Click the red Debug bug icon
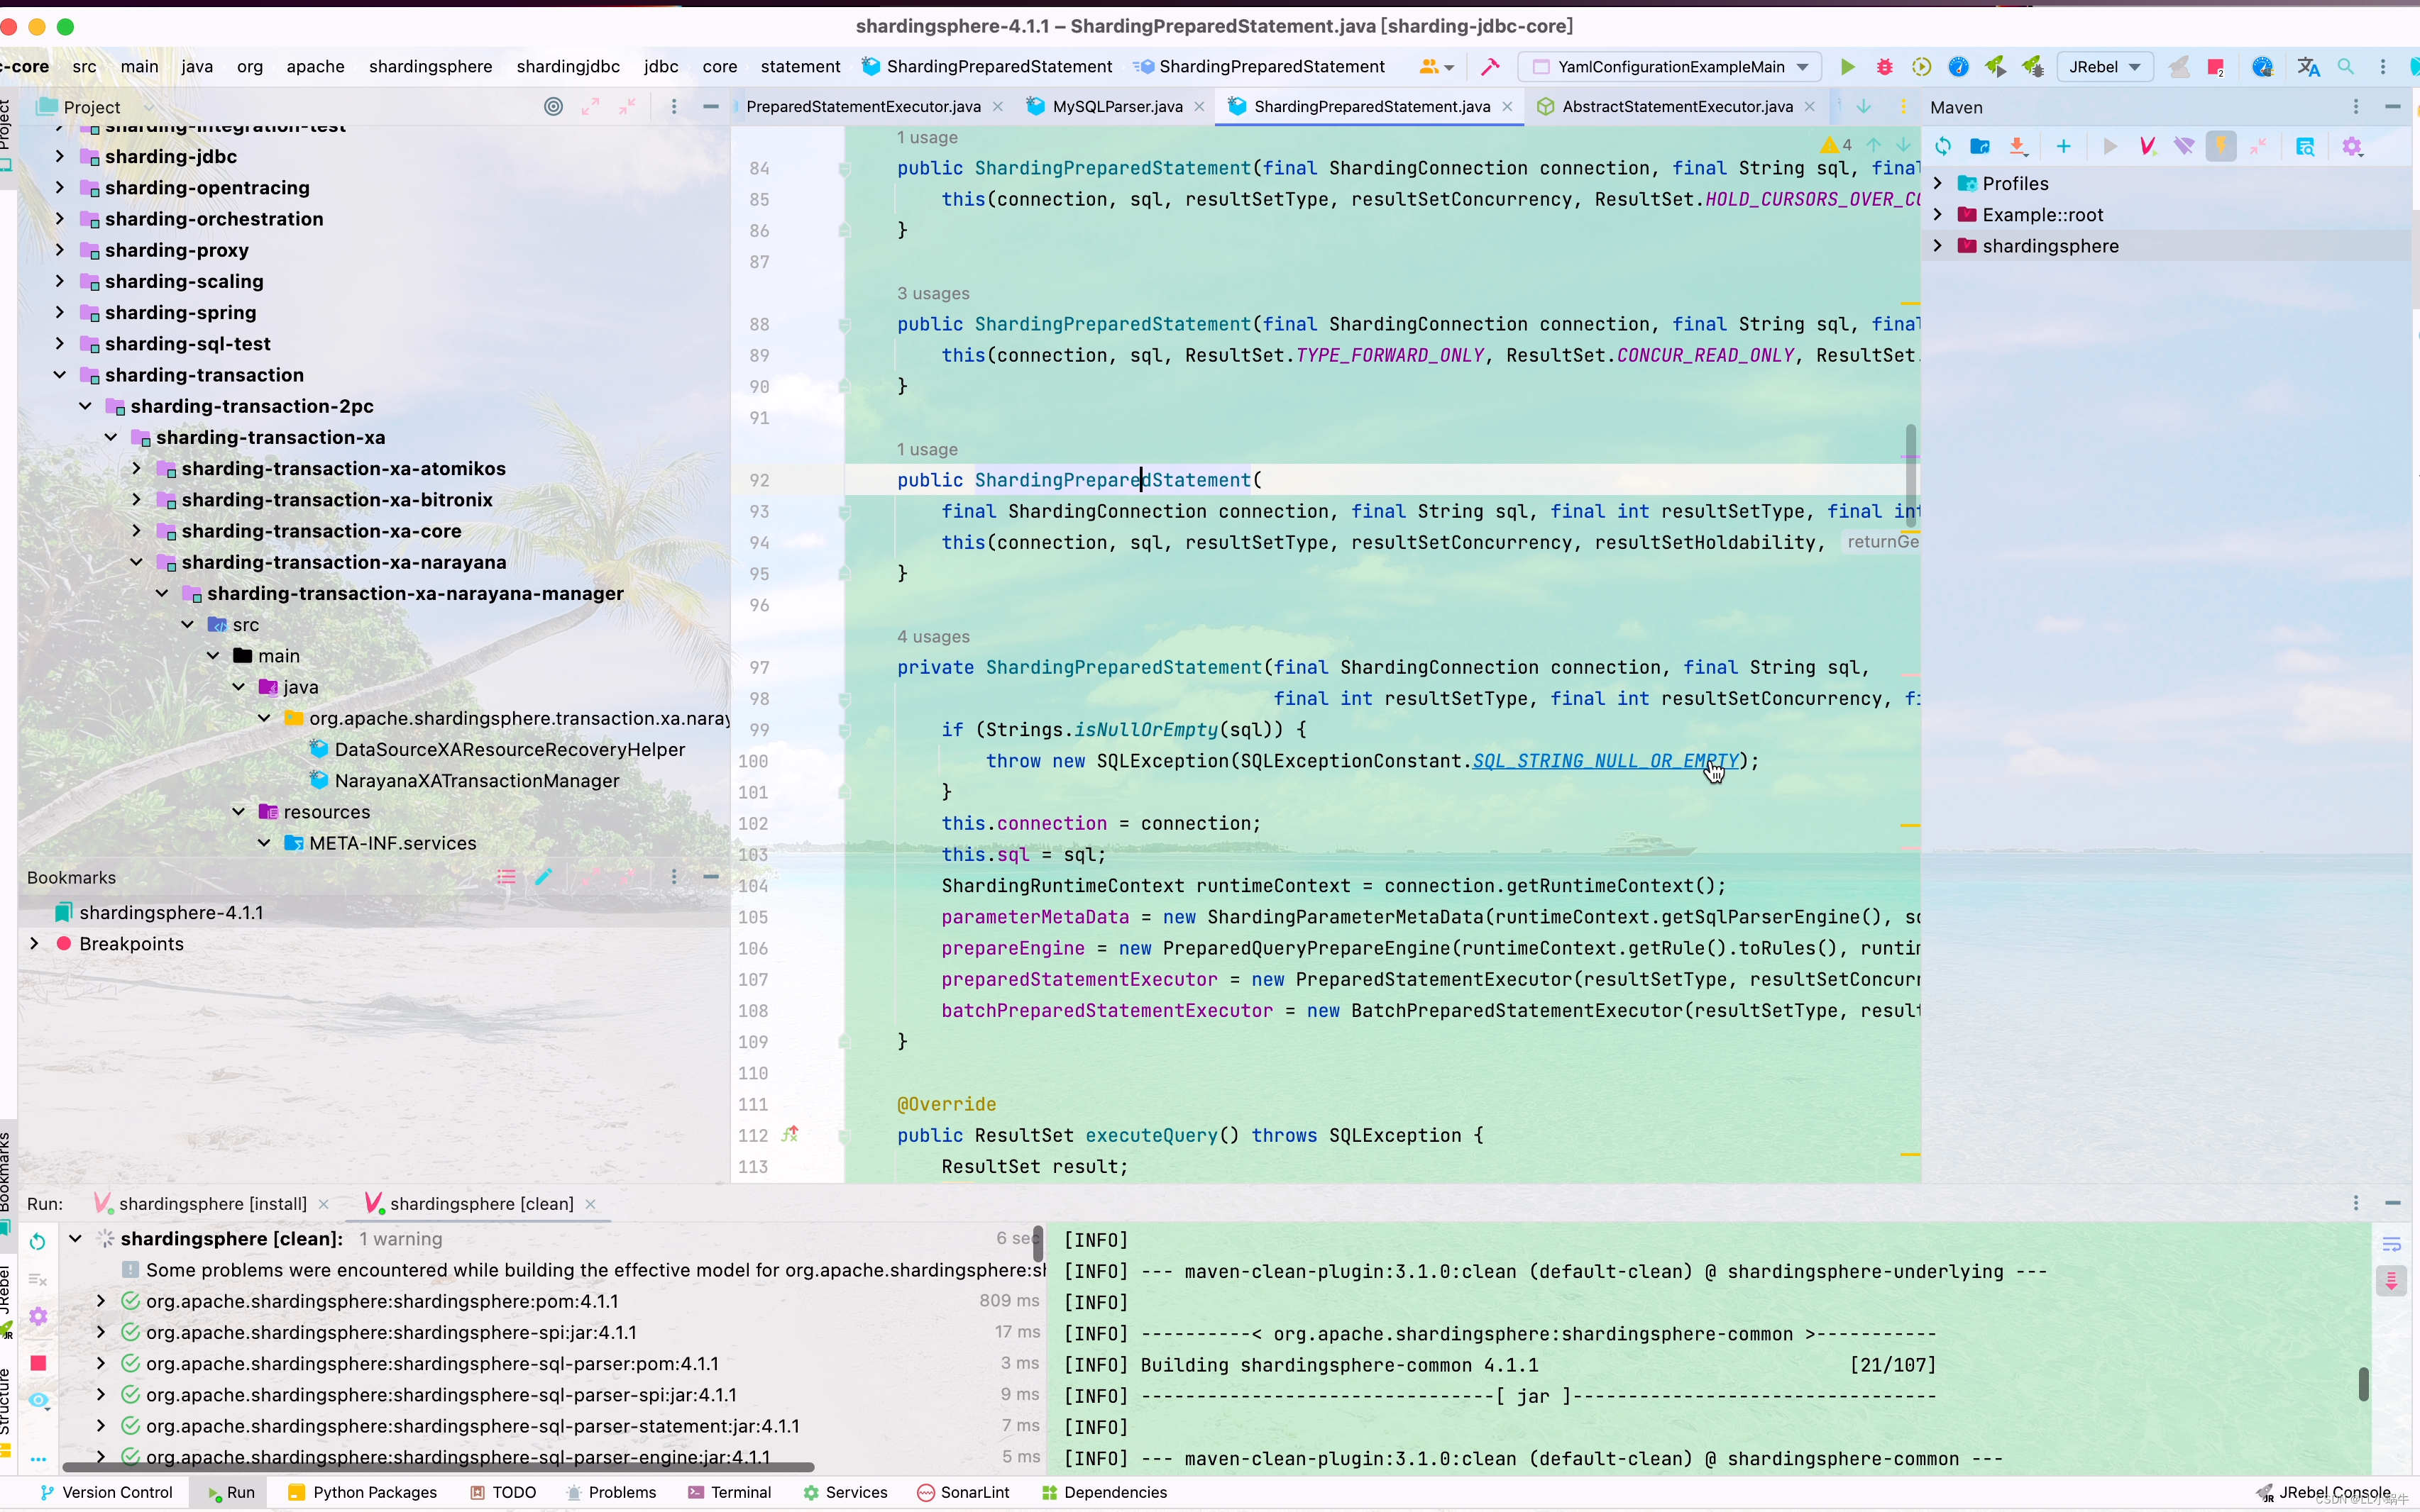The height and width of the screenshot is (1512, 2420). [1885, 67]
